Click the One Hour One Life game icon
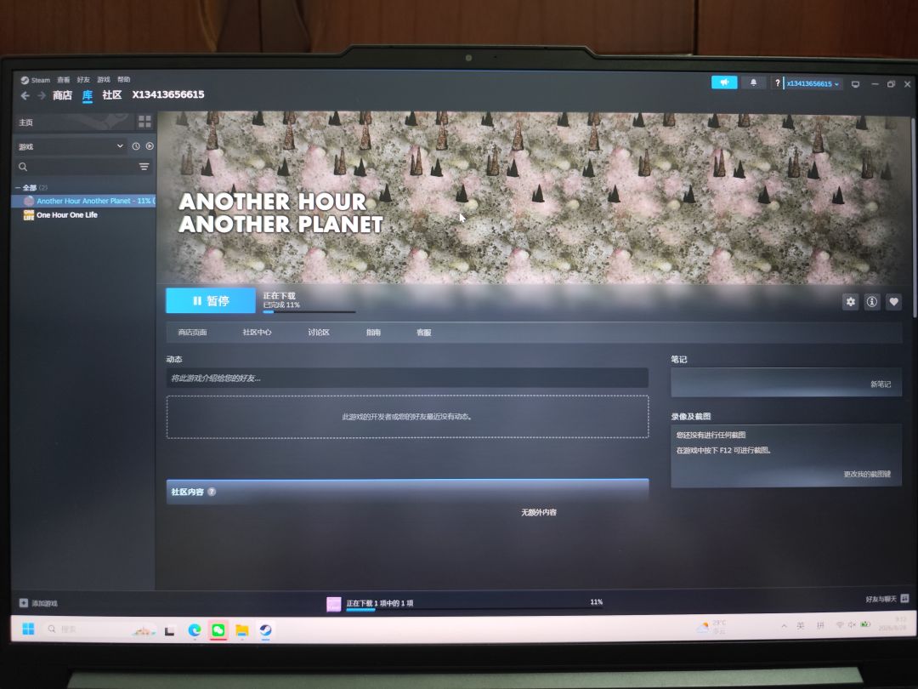The height and width of the screenshot is (689, 918). coord(28,215)
